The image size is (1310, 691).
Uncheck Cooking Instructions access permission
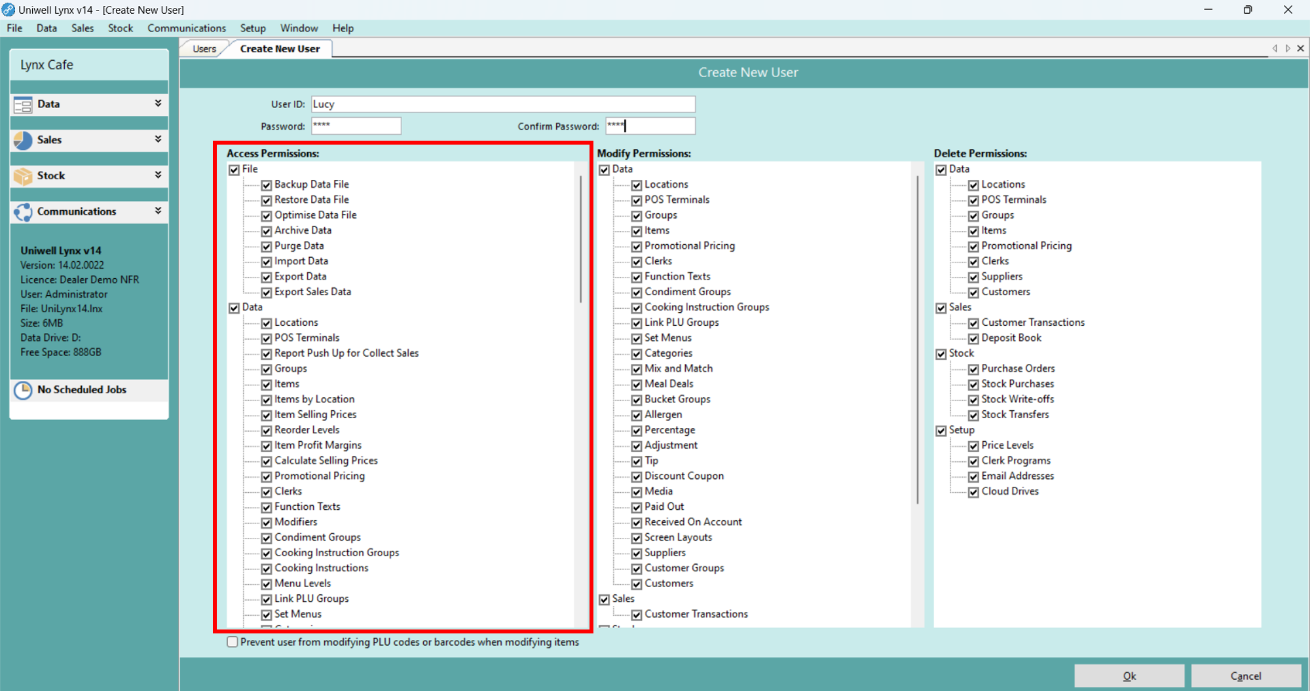tap(267, 569)
